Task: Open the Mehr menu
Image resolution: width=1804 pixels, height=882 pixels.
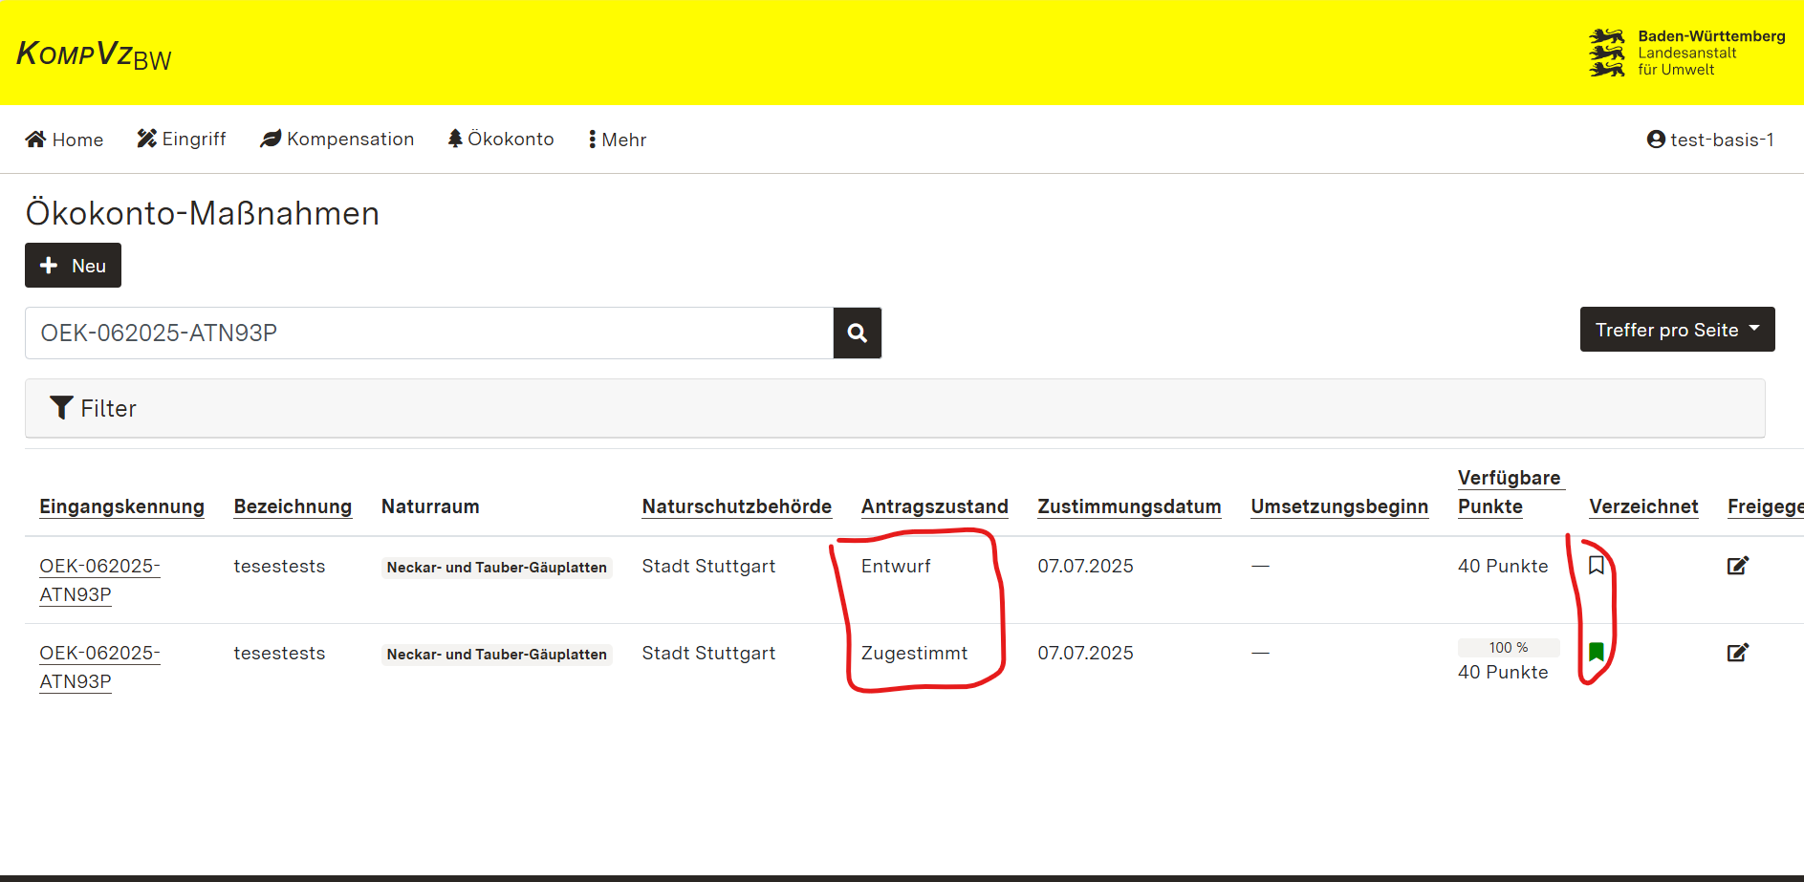Action: click(x=618, y=140)
